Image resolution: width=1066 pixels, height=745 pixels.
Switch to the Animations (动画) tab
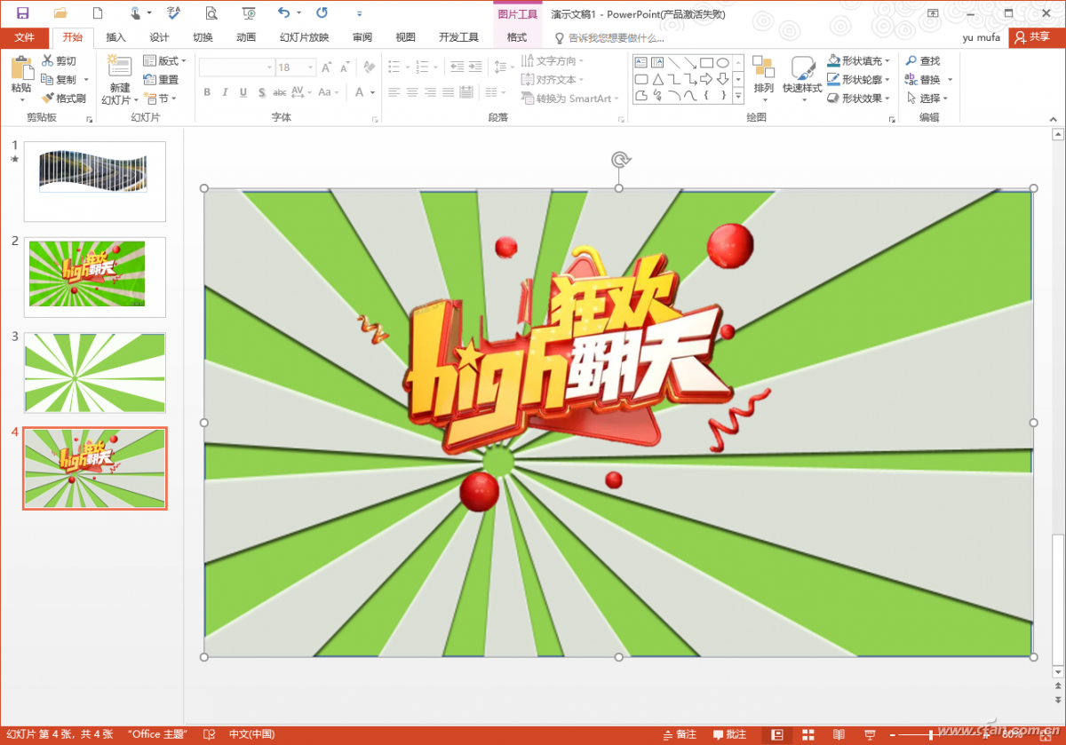[x=246, y=37]
